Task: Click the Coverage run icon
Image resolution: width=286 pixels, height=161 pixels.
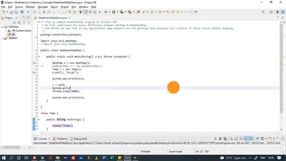Action: tap(122, 12)
